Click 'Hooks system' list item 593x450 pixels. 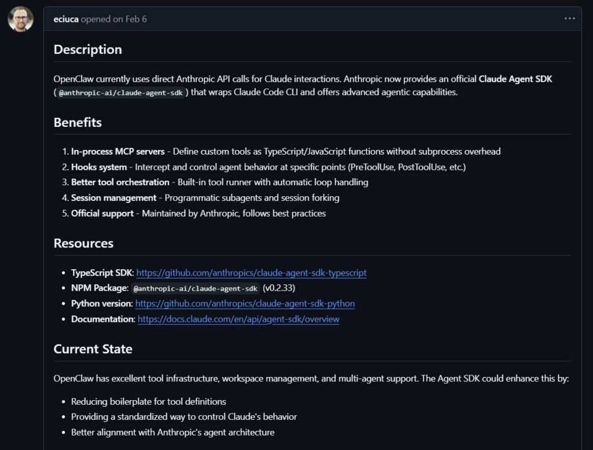tap(269, 167)
